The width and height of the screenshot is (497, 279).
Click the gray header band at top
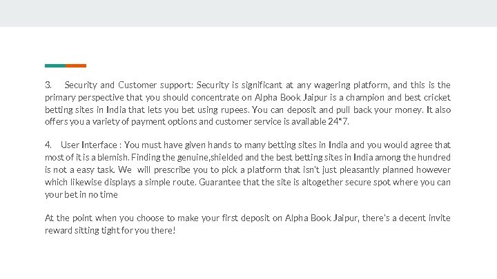tap(248, 13)
